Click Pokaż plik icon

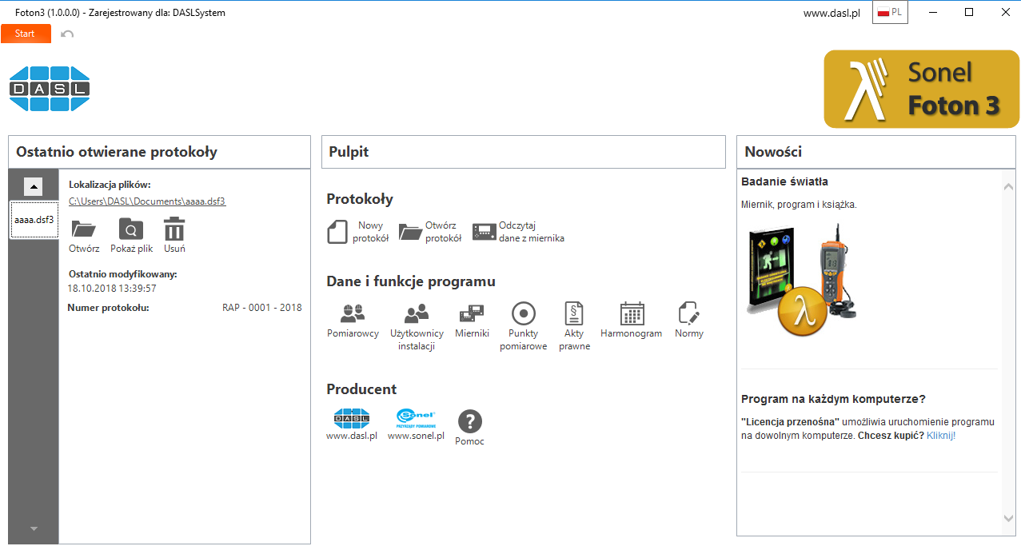pos(131,230)
